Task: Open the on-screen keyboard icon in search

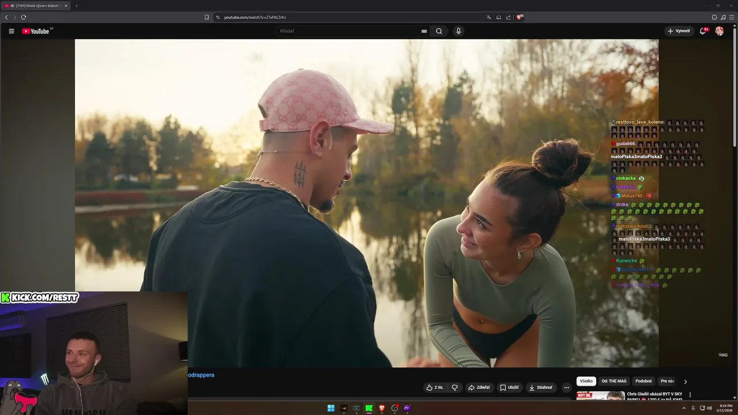Action: click(x=424, y=31)
